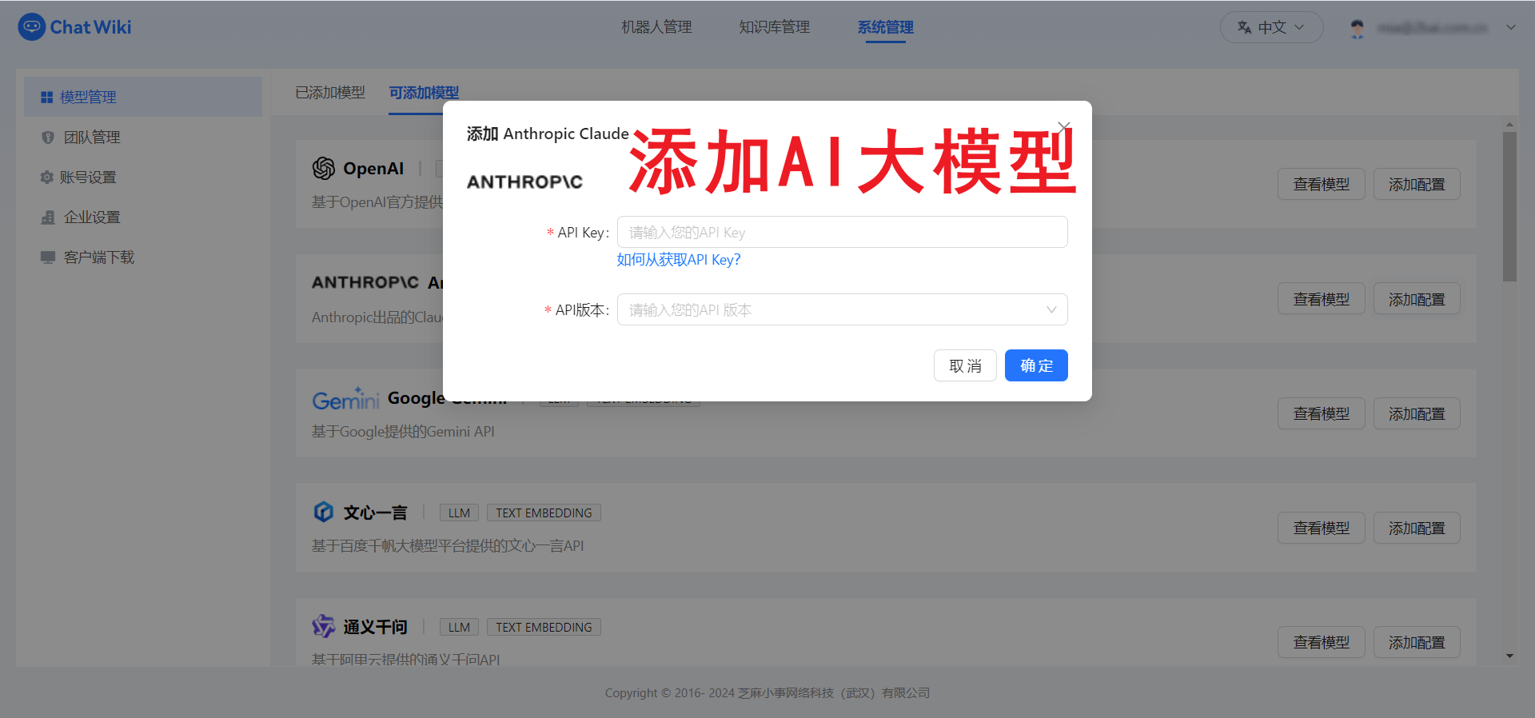Screen dimensions: 1535x718
Task: Click the Chat Wiki logo icon
Action: (31, 27)
